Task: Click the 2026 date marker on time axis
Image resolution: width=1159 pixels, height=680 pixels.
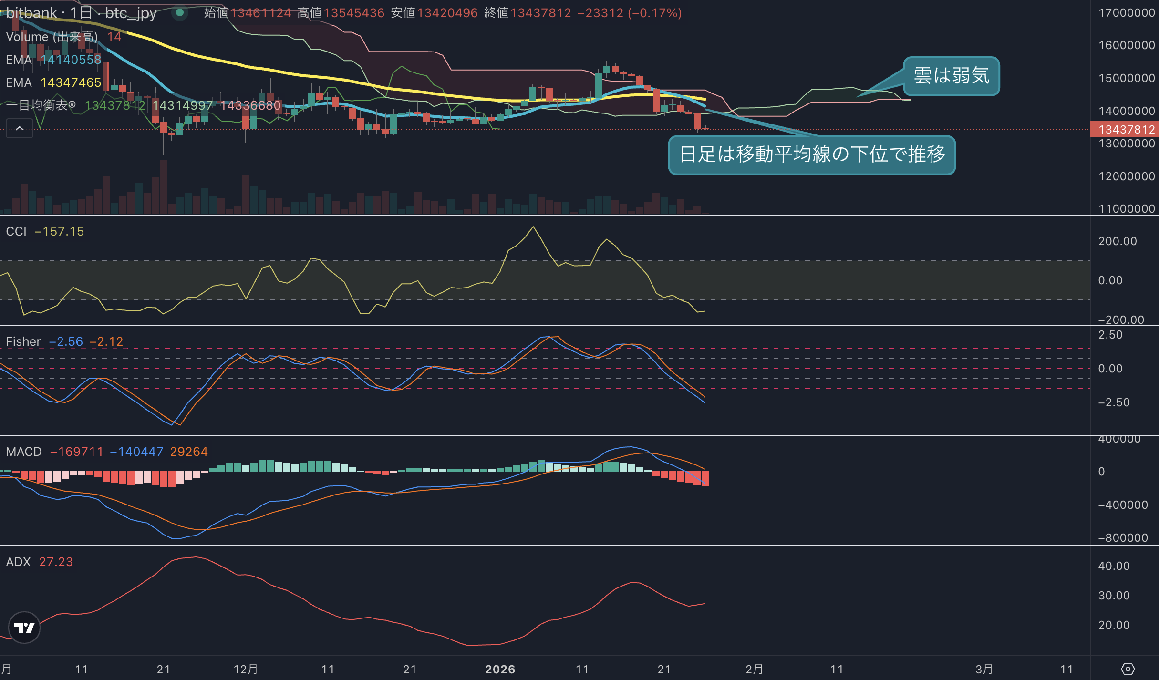Action: pos(500,669)
